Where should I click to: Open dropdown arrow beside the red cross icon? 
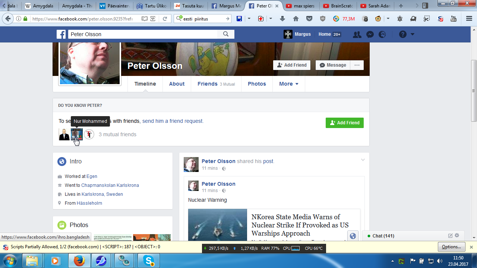(271, 19)
